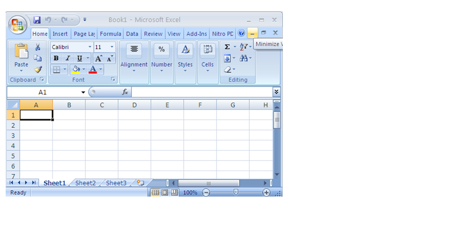Viewport: 455px width, 227px height.
Task: Click the Insert Function fx button
Action: (x=125, y=92)
